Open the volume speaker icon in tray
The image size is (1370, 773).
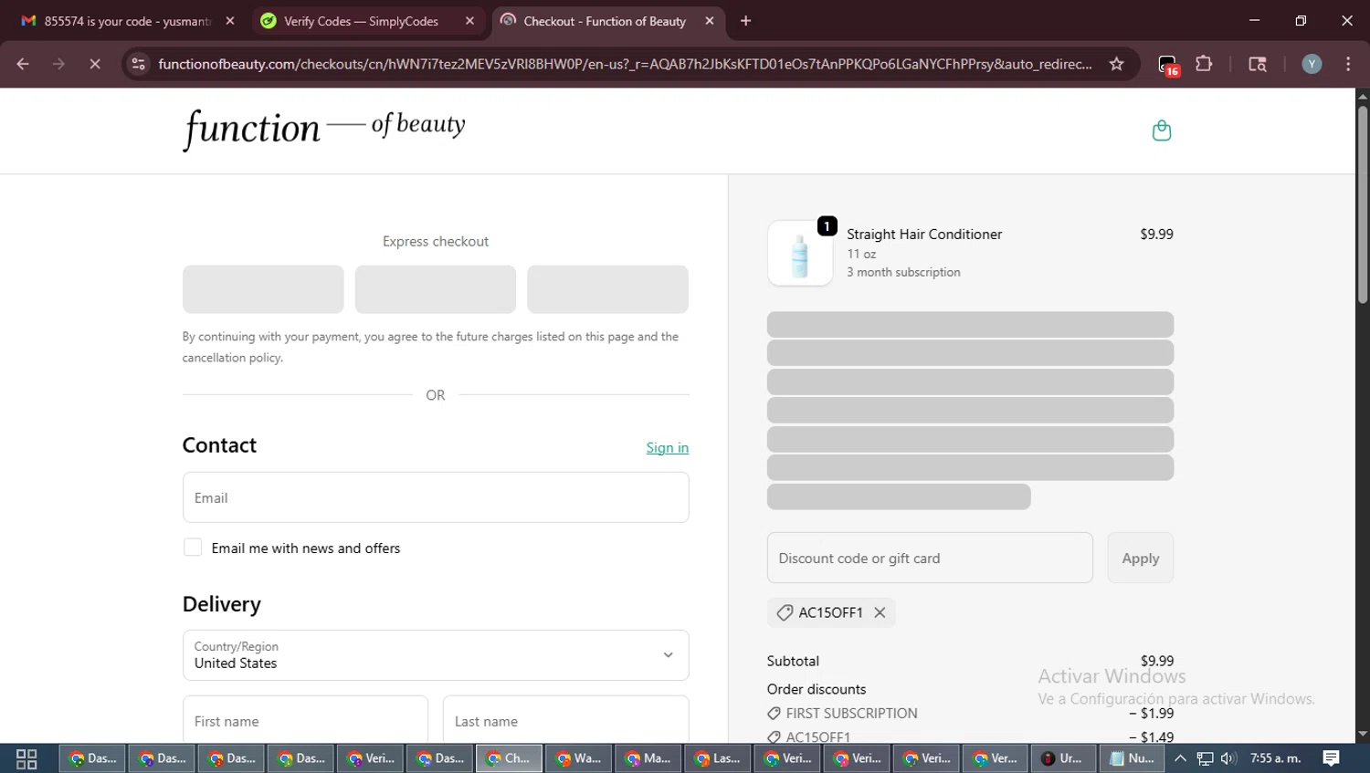1228,758
